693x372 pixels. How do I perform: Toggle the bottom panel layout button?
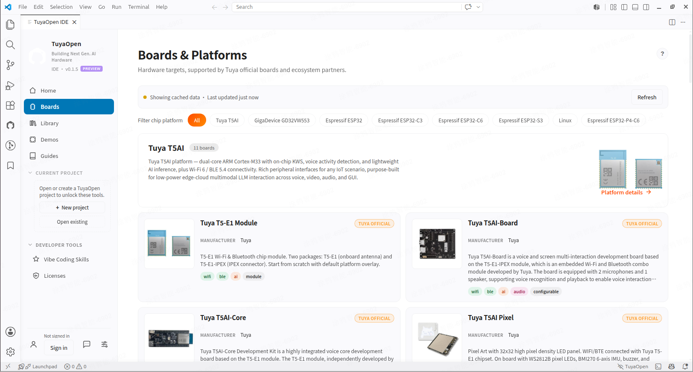point(635,7)
